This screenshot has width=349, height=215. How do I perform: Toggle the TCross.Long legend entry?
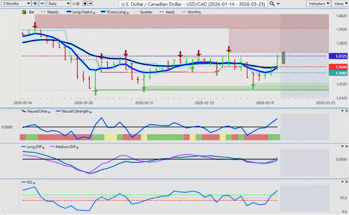click(114, 12)
